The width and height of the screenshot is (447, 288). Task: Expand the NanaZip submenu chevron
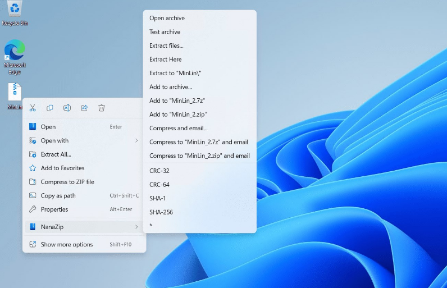136,227
